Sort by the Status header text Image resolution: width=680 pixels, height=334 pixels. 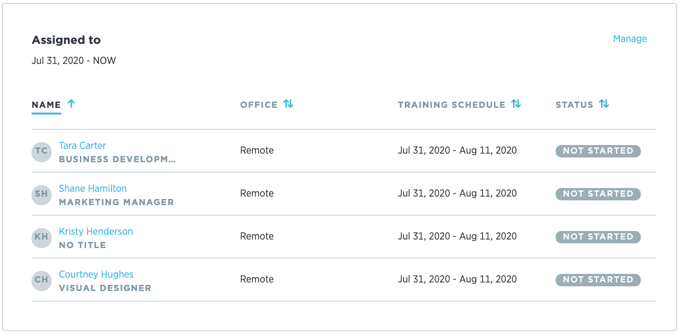(x=574, y=105)
